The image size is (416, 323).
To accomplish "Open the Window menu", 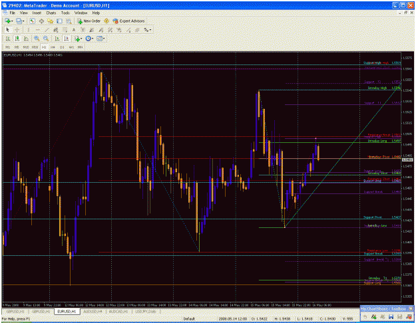I will point(81,13).
